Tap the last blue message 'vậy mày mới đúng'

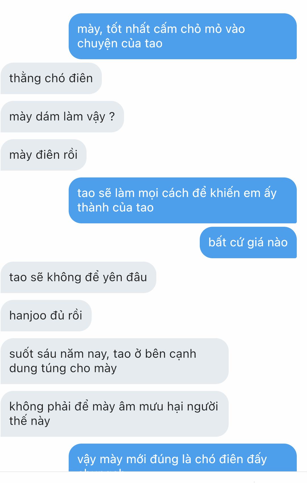(183, 458)
